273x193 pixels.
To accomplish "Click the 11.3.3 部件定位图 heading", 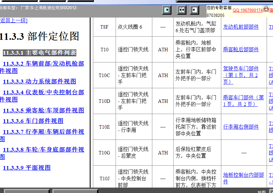I will 40,36.
